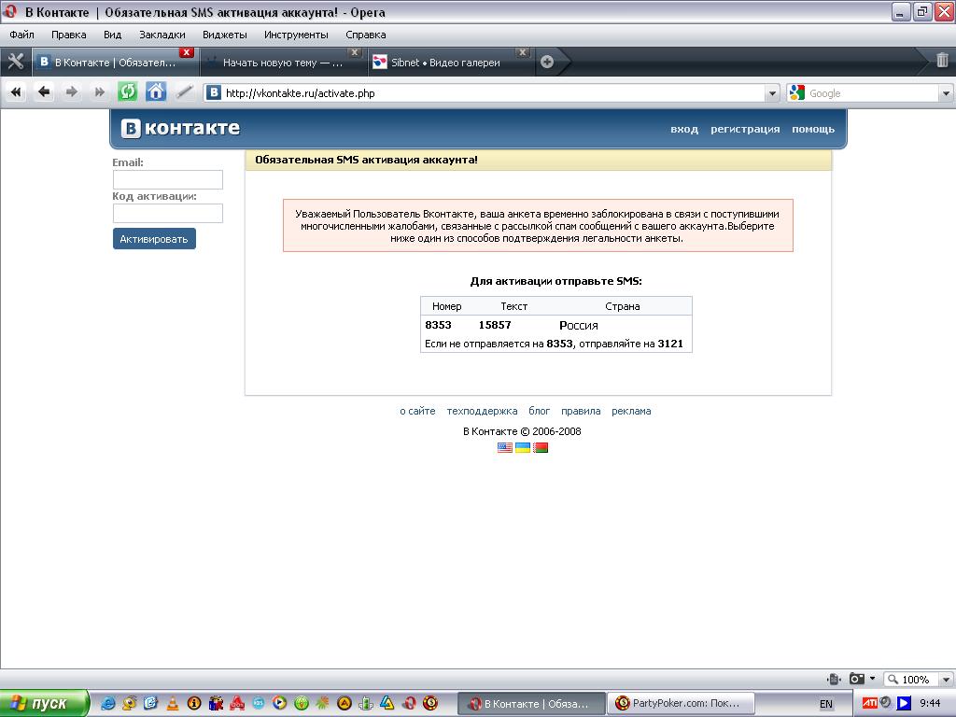Click the orange info icon in quick launch
The image size is (956, 717).
click(194, 704)
